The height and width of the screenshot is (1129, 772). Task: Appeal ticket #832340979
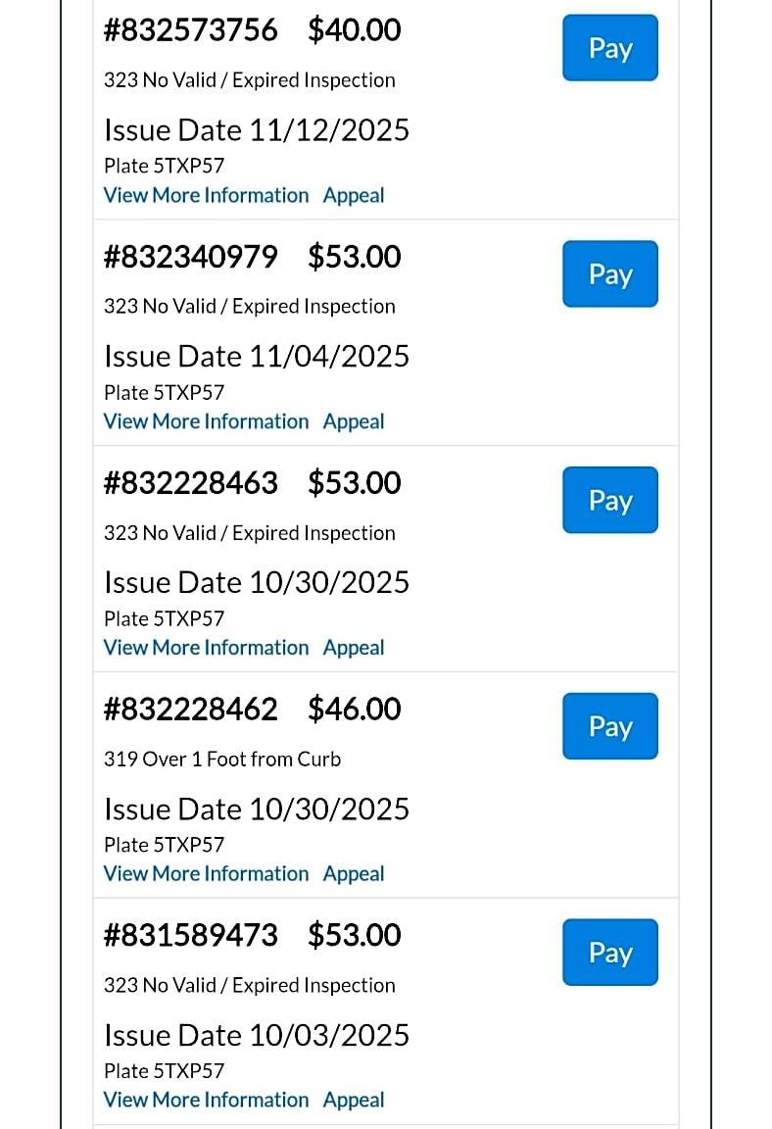pos(354,421)
